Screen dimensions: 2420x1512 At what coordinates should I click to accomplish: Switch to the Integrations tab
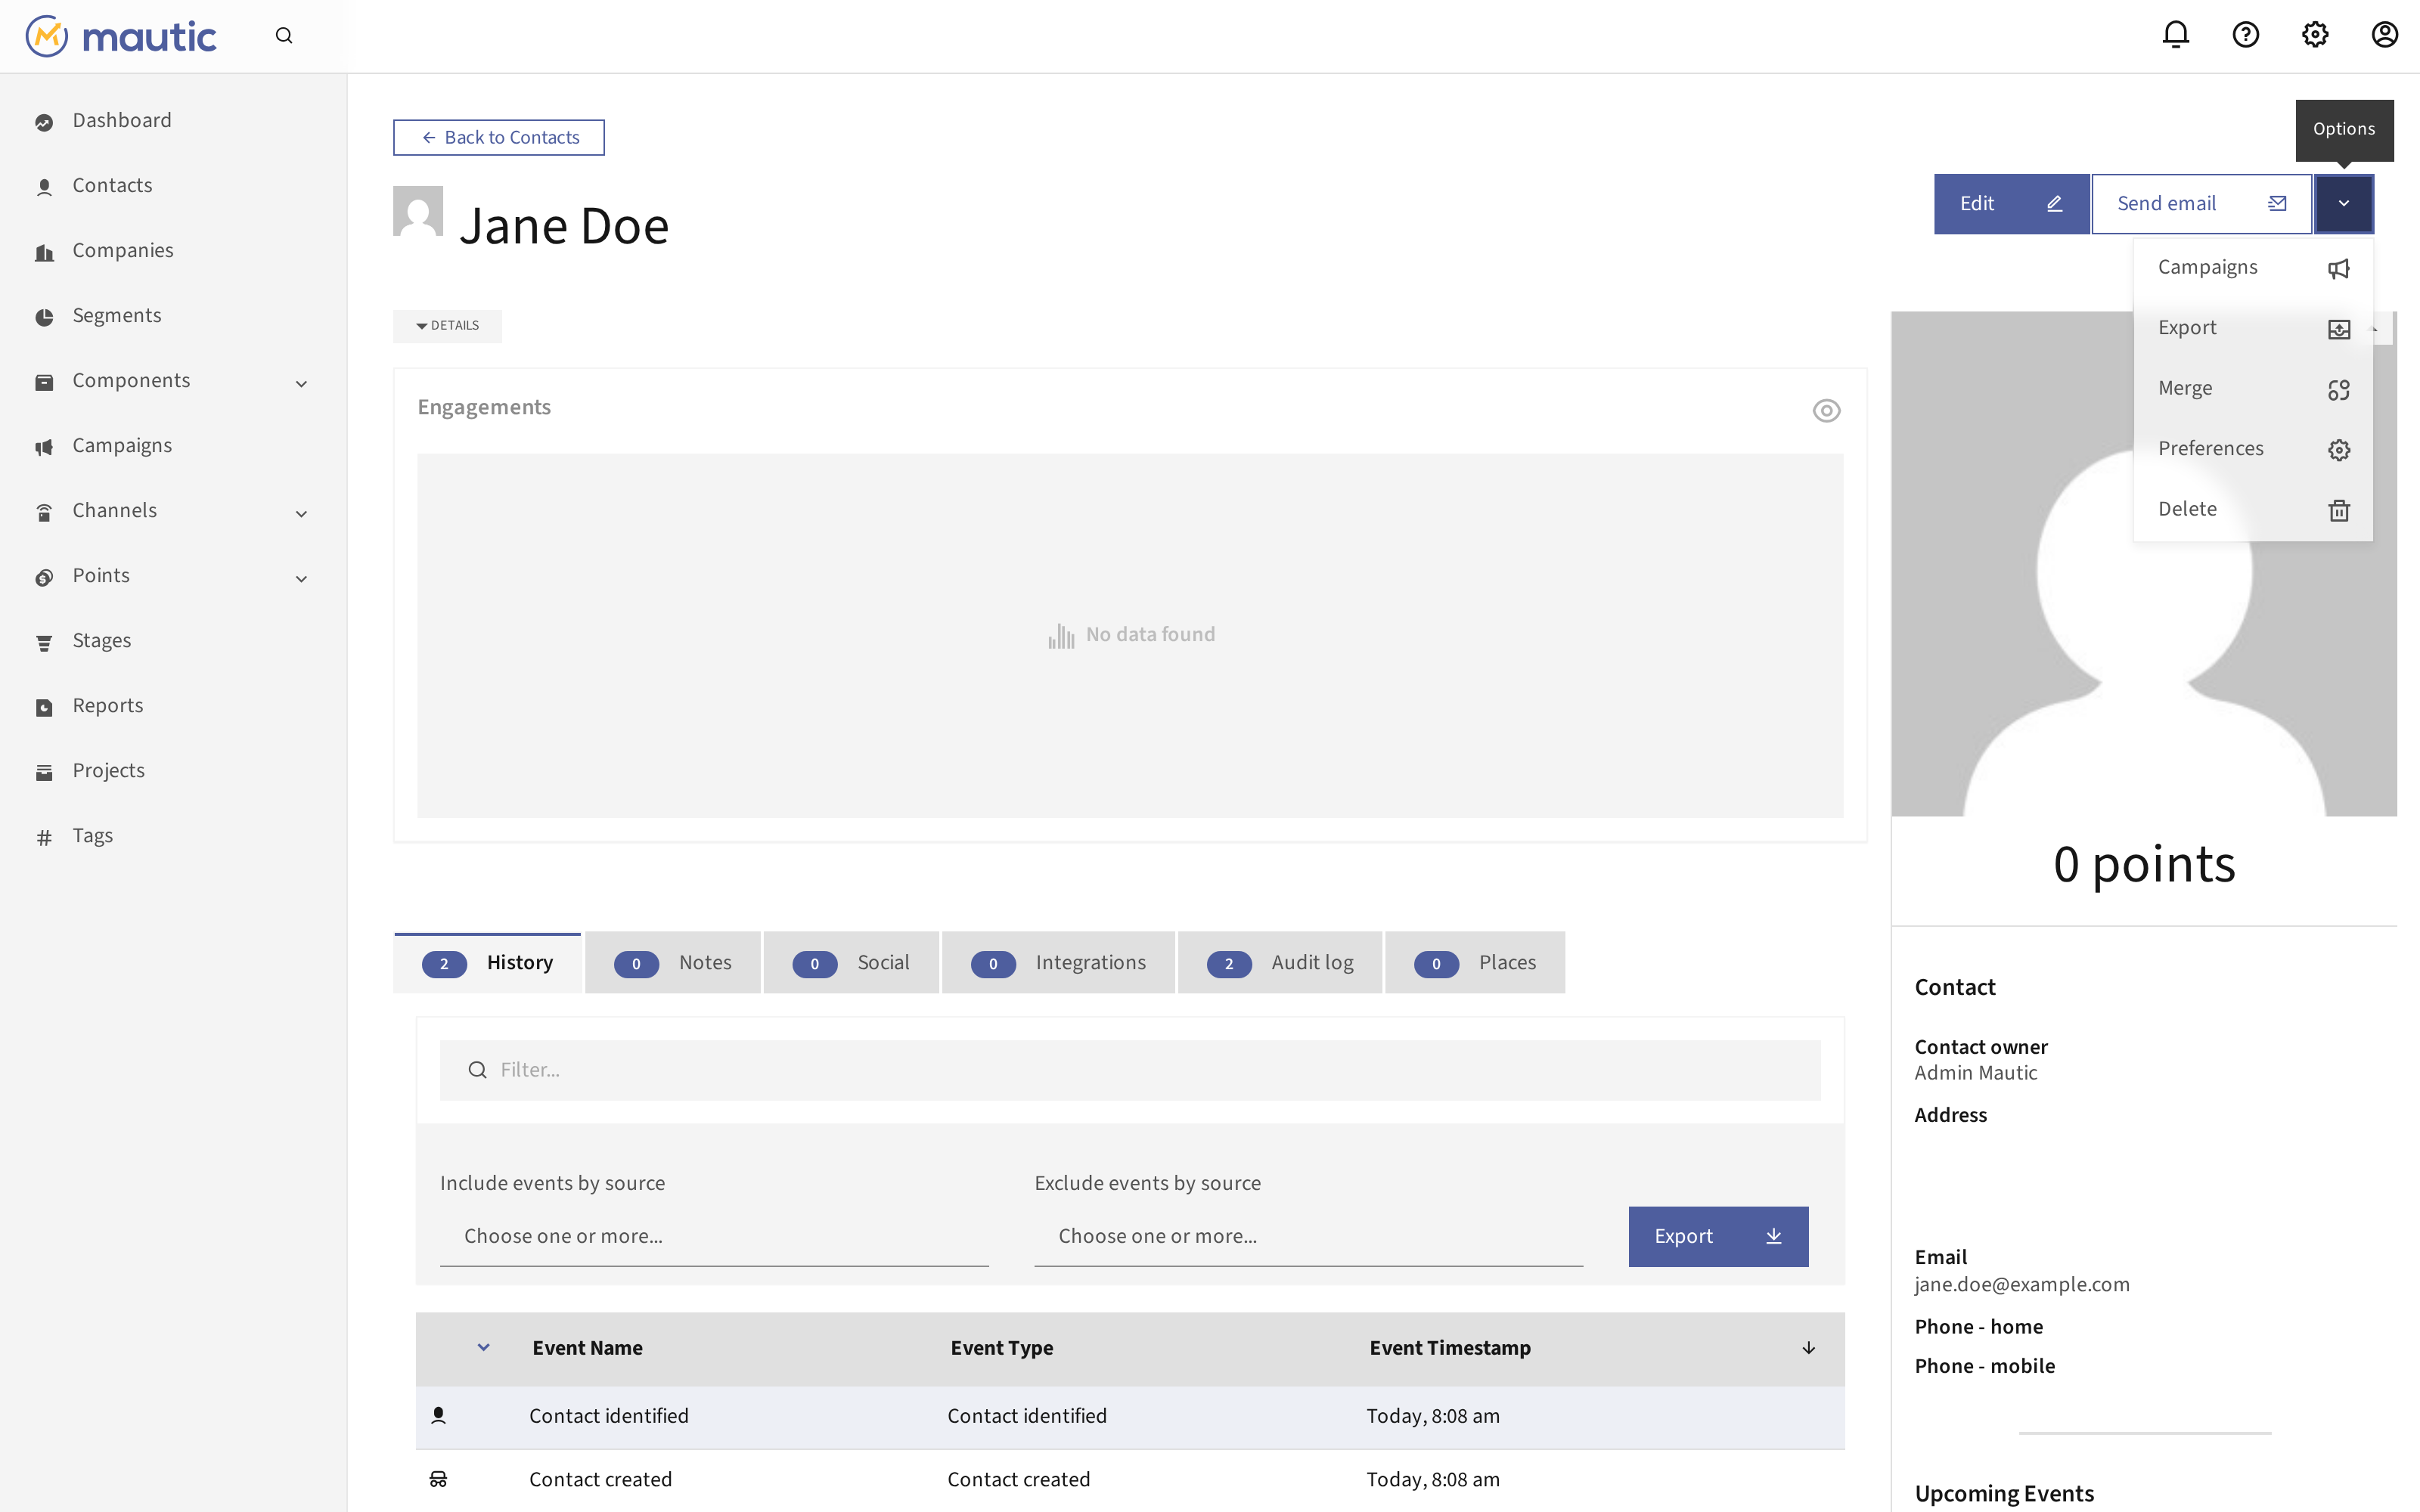pyautogui.click(x=1058, y=962)
